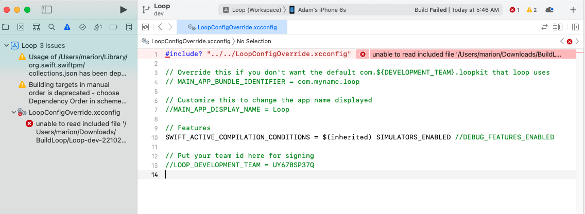
Task: Open the Xcode Cloud status icon
Action: point(549,10)
